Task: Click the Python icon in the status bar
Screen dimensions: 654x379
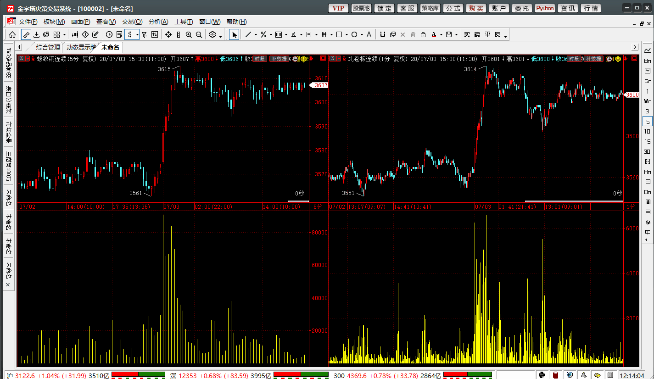Action: (x=542, y=374)
